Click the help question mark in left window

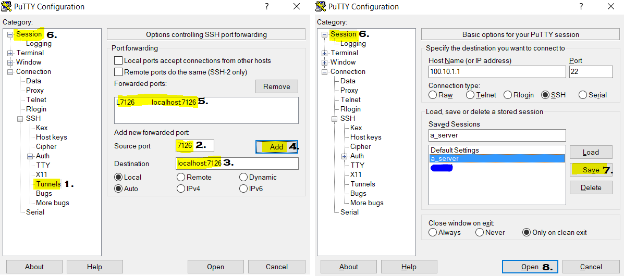[x=266, y=6]
